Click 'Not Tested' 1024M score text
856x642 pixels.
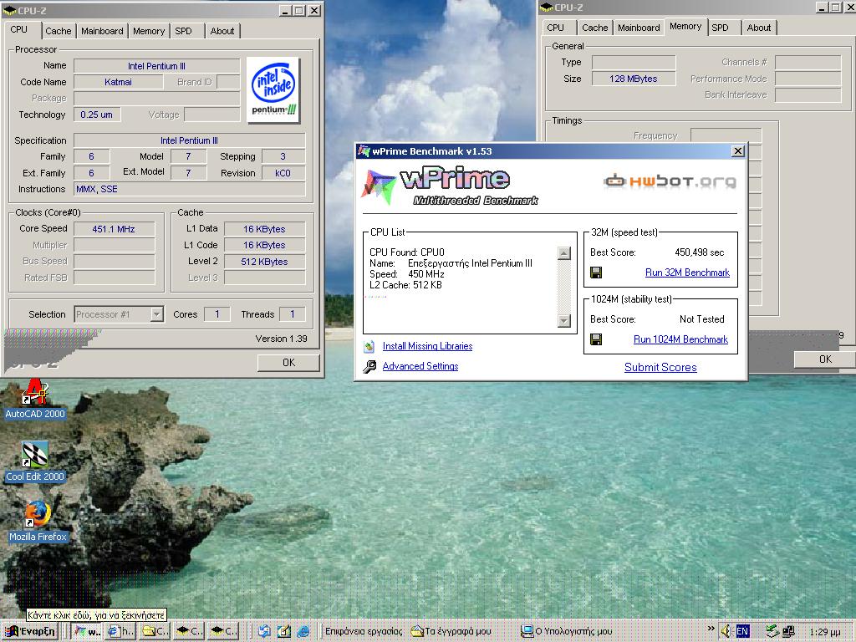pyautogui.click(x=702, y=319)
